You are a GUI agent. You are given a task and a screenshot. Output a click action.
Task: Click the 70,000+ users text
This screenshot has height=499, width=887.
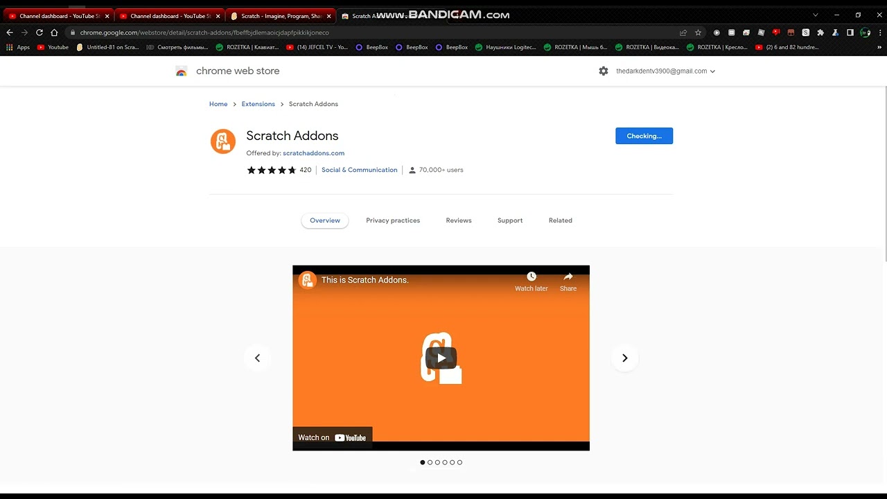pyautogui.click(x=441, y=170)
